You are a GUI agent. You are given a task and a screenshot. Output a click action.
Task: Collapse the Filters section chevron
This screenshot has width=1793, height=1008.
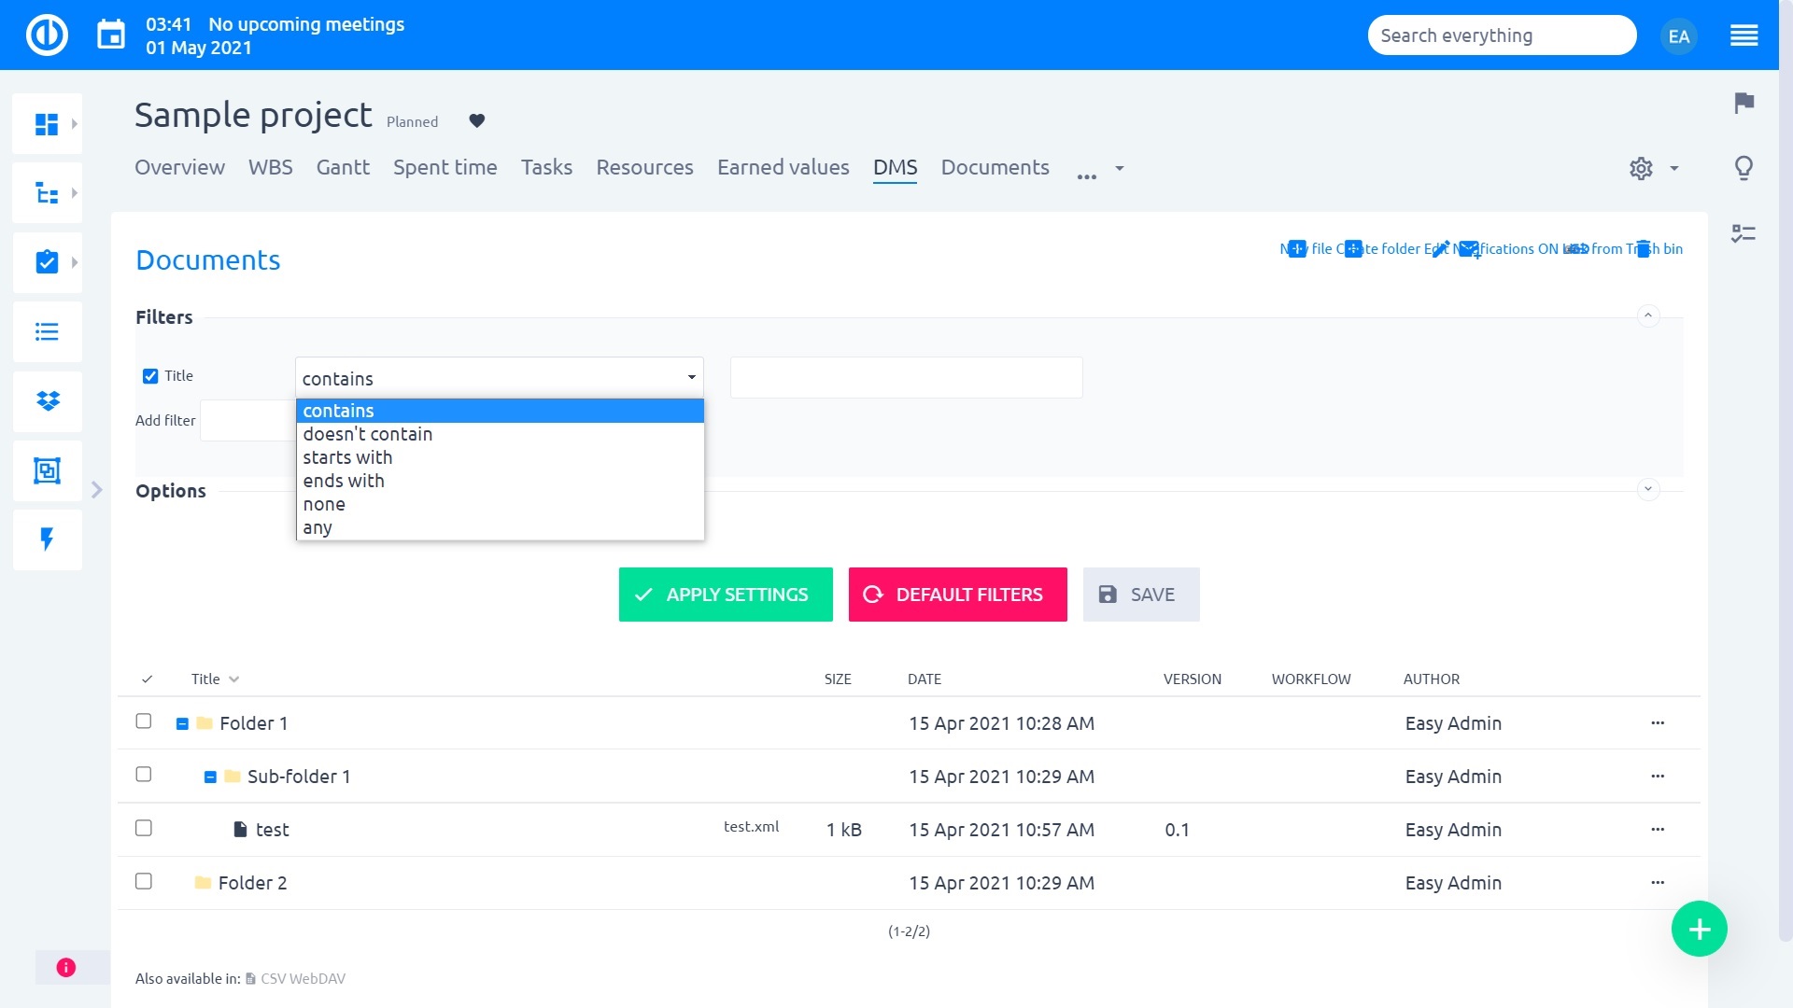(1649, 315)
